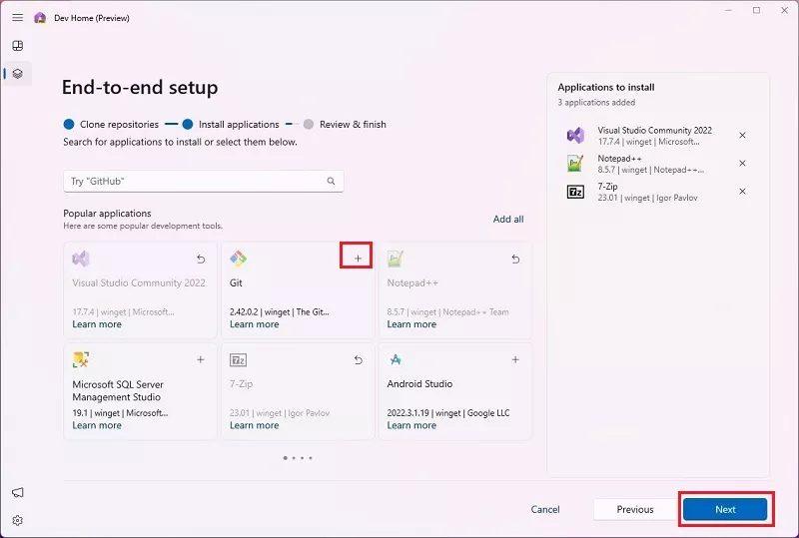Add Git to install list

(358, 259)
